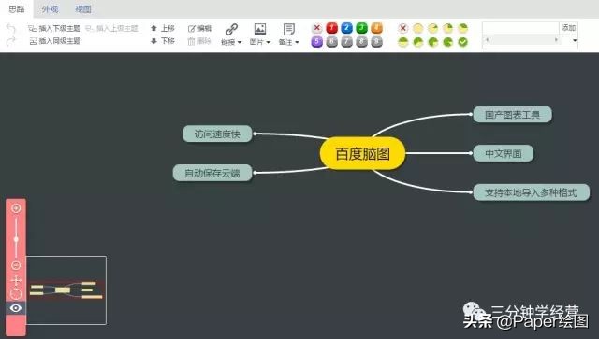Click the zoom in plus icon
The width and height of the screenshot is (599, 339).
click(x=16, y=208)
